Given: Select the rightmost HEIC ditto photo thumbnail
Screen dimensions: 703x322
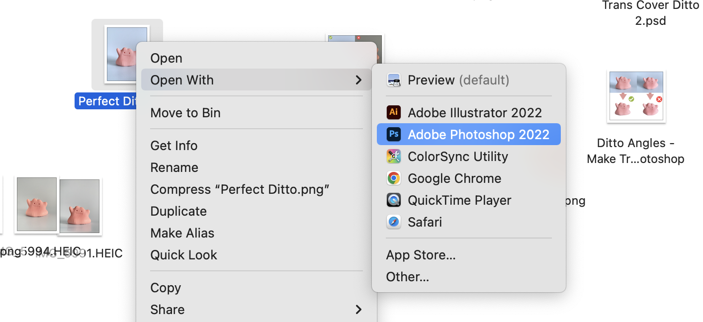Looking at the screenshot, I should pos(80,206).
